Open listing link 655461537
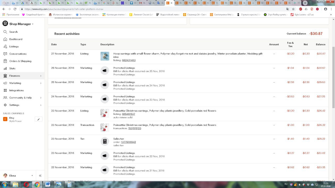 pos(129,114)
